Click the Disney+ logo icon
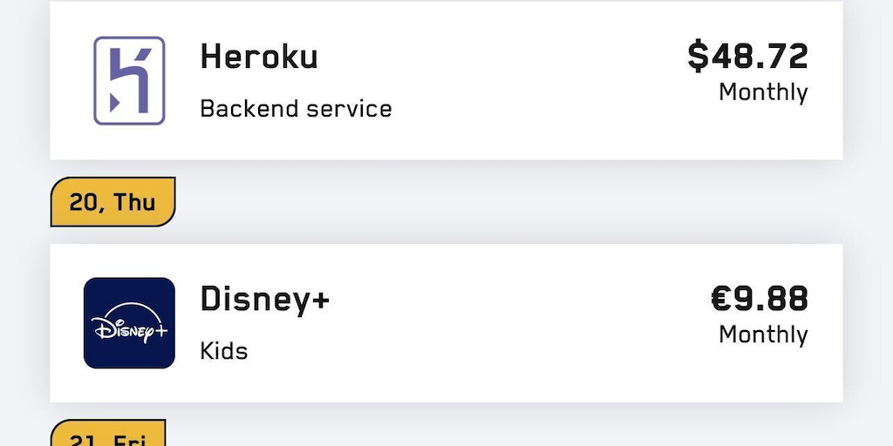893x446 pixels. coord(129,323)
